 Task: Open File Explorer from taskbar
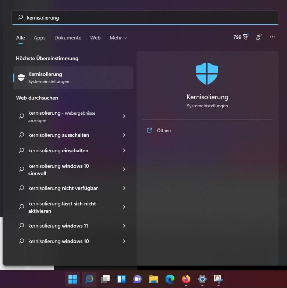point(154,279)
